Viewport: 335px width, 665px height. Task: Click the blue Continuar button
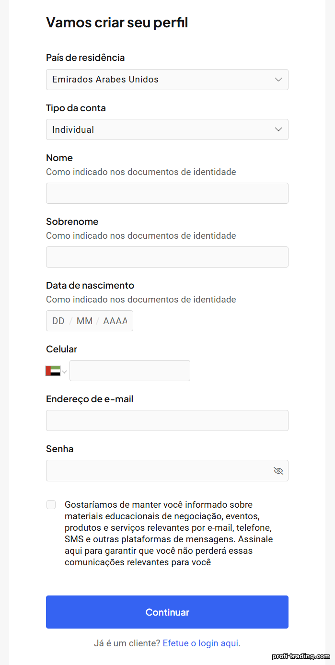167,612
